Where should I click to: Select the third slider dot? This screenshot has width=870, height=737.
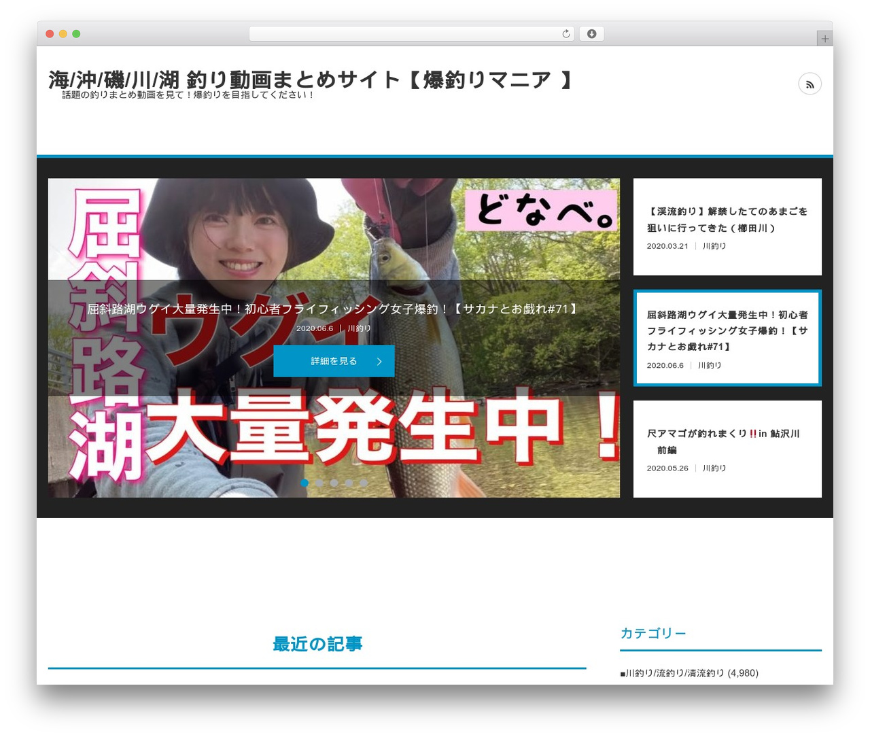click(334, 483)
